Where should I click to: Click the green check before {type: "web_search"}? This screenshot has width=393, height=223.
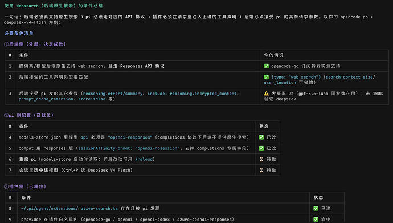(x=266, y=77)
